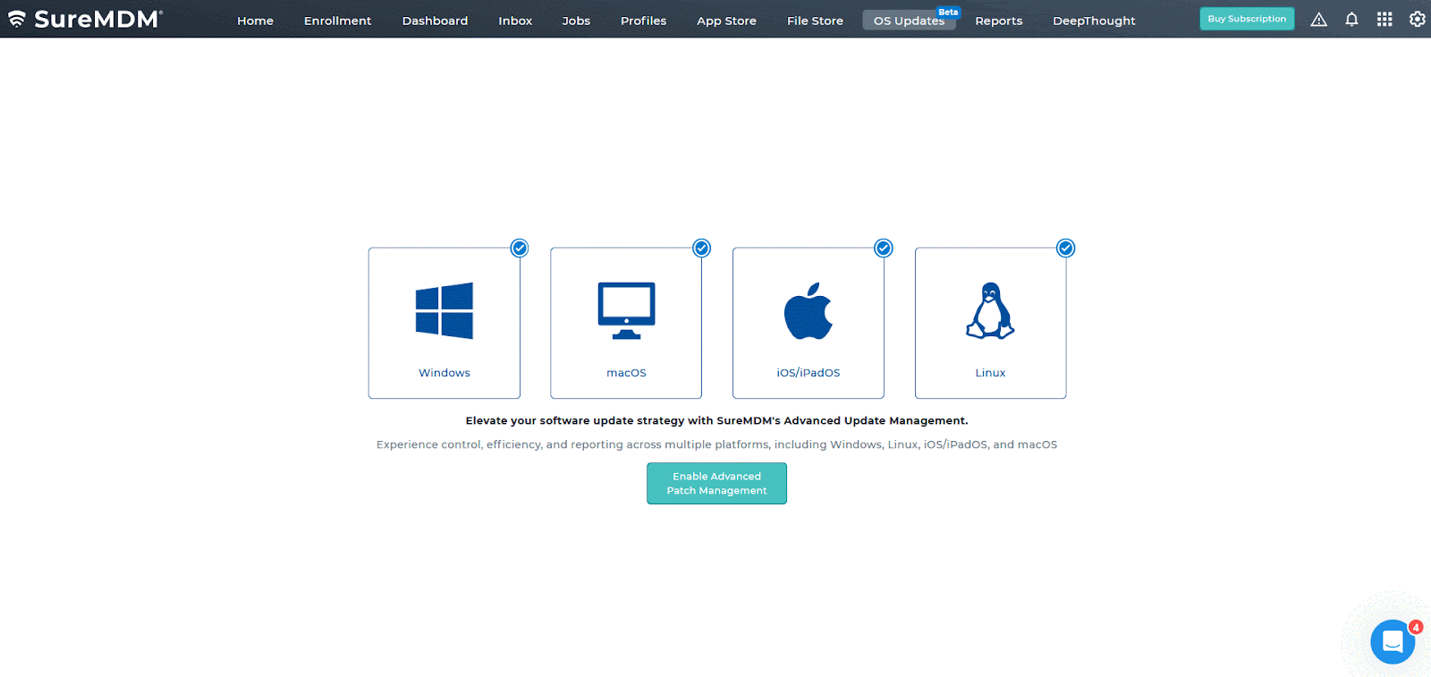Uncheck the iOS/iPadOS platform checkmark
Image resolution: width=1431 pixels, height=677 pixels.
point(884,248)
